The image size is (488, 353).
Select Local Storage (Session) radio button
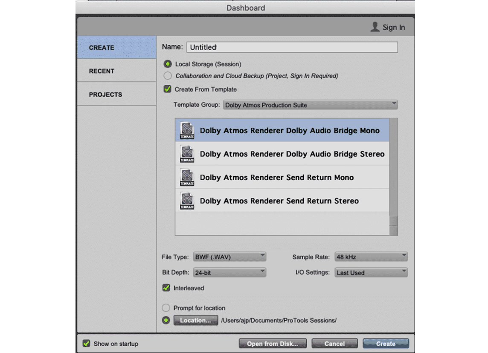[168, 64]
